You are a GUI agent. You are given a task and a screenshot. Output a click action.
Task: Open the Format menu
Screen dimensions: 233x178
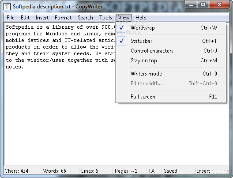point(63,18)
